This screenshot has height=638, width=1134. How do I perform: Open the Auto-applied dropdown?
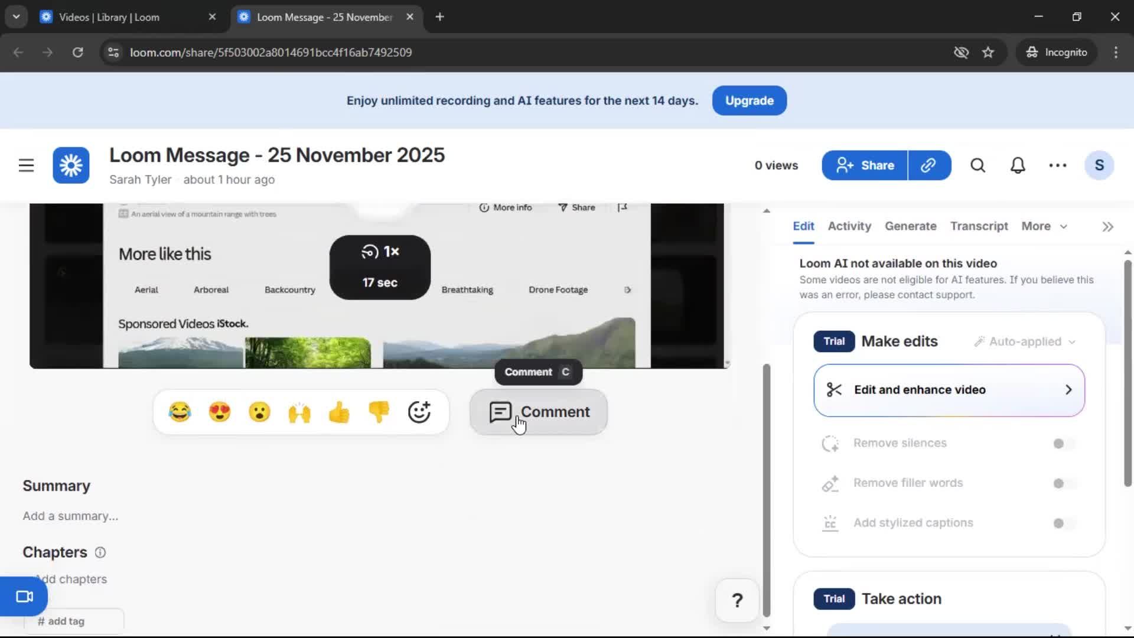tap(1025, 341)
